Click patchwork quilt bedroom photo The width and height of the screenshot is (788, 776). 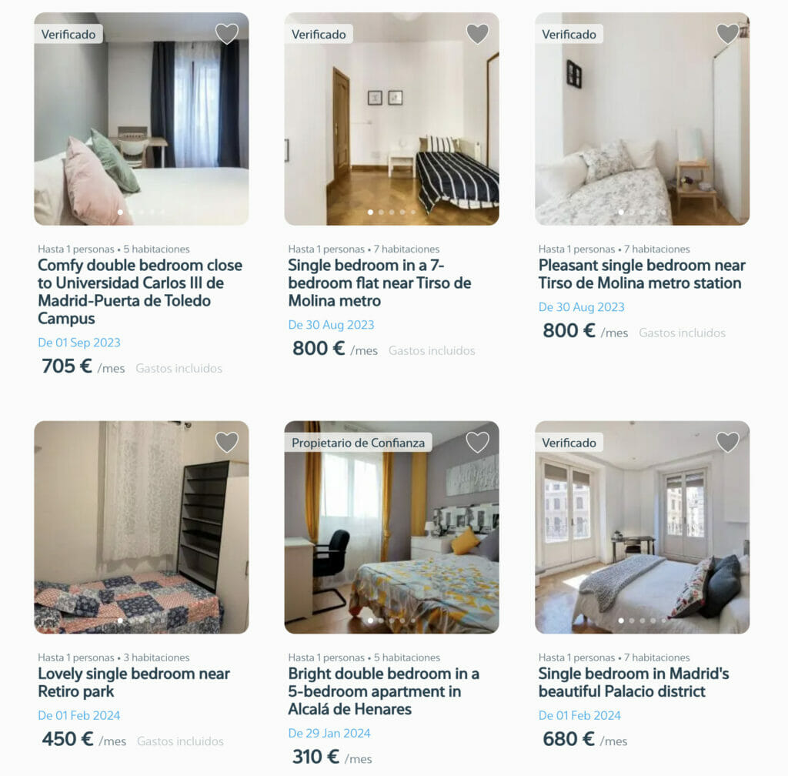pos(142,527)
